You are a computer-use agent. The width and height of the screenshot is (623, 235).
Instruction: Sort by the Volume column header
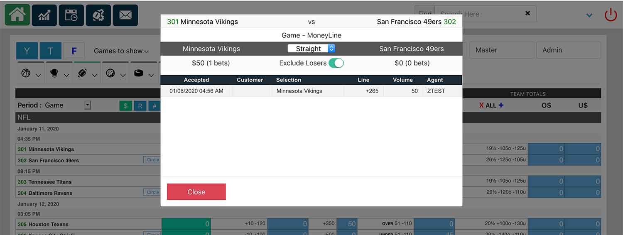click(x=403, y=80)
